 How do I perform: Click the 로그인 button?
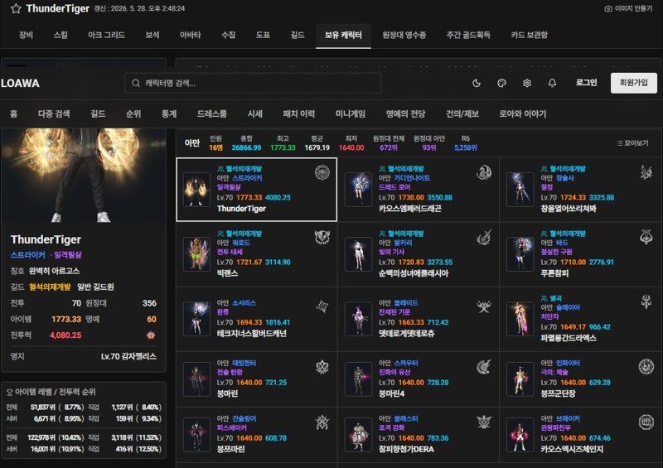587,83
